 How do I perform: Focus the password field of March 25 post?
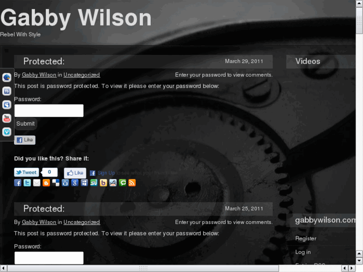click(x=49, y=258)
